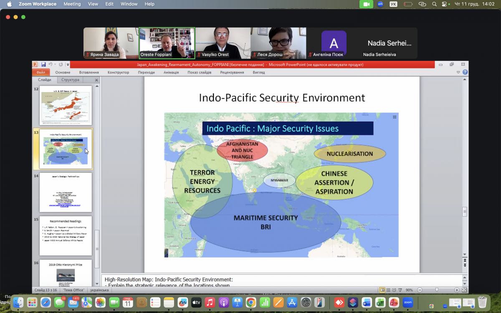Start Slide Show from status bar icon

pyautogui.click(x=400, y=290)
